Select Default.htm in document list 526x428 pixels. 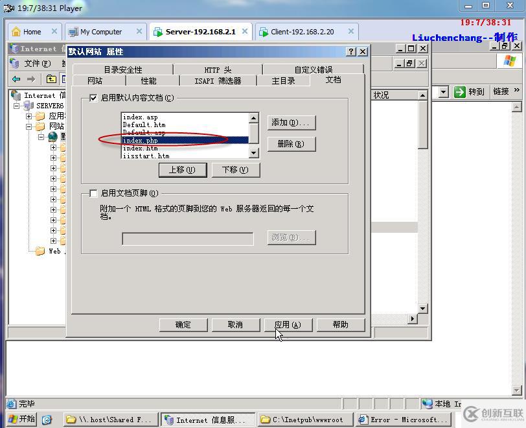click(185, 125)
